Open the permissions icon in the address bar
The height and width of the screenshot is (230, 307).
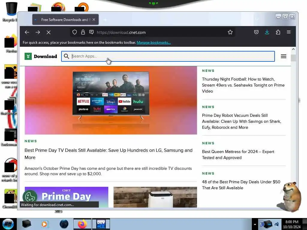click(x=91, y=32)
